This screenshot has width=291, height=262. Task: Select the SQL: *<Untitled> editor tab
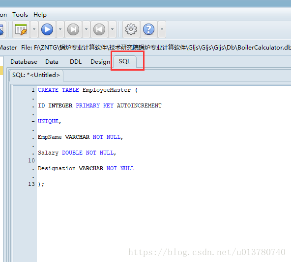tap(36, 75)
